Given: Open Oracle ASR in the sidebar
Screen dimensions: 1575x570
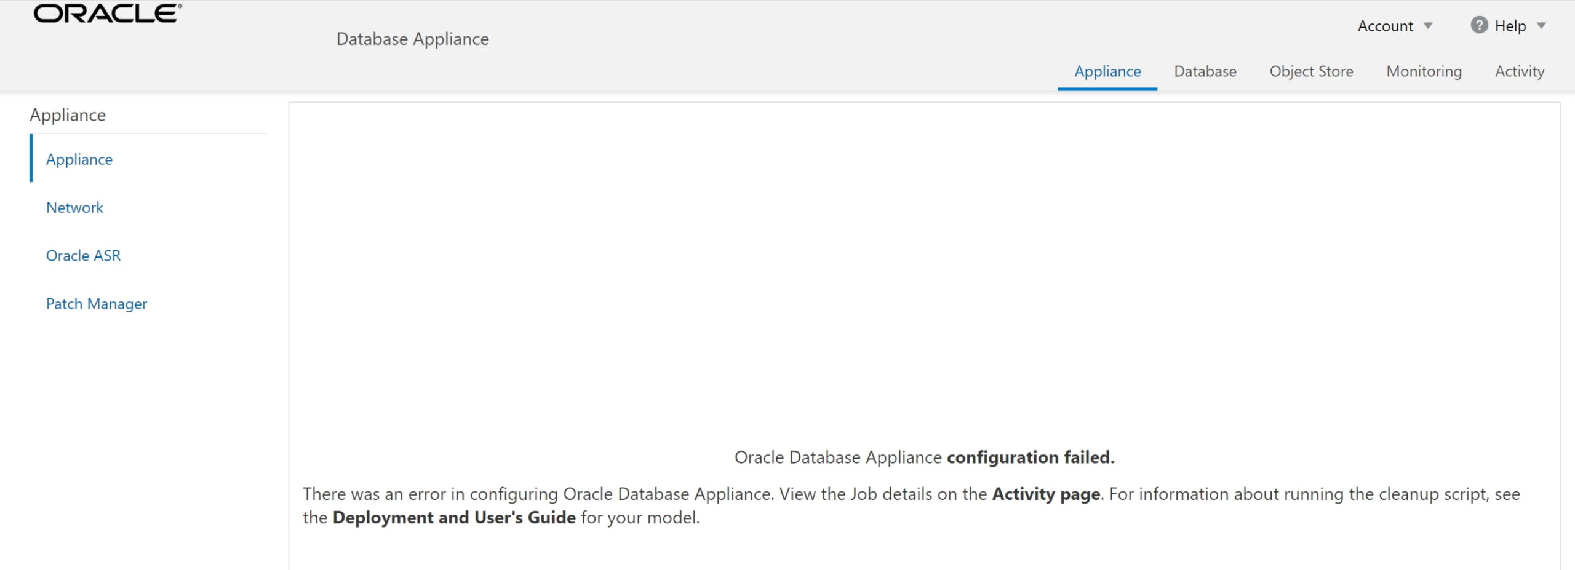Looking at the screenshot, I should point(83,255).
